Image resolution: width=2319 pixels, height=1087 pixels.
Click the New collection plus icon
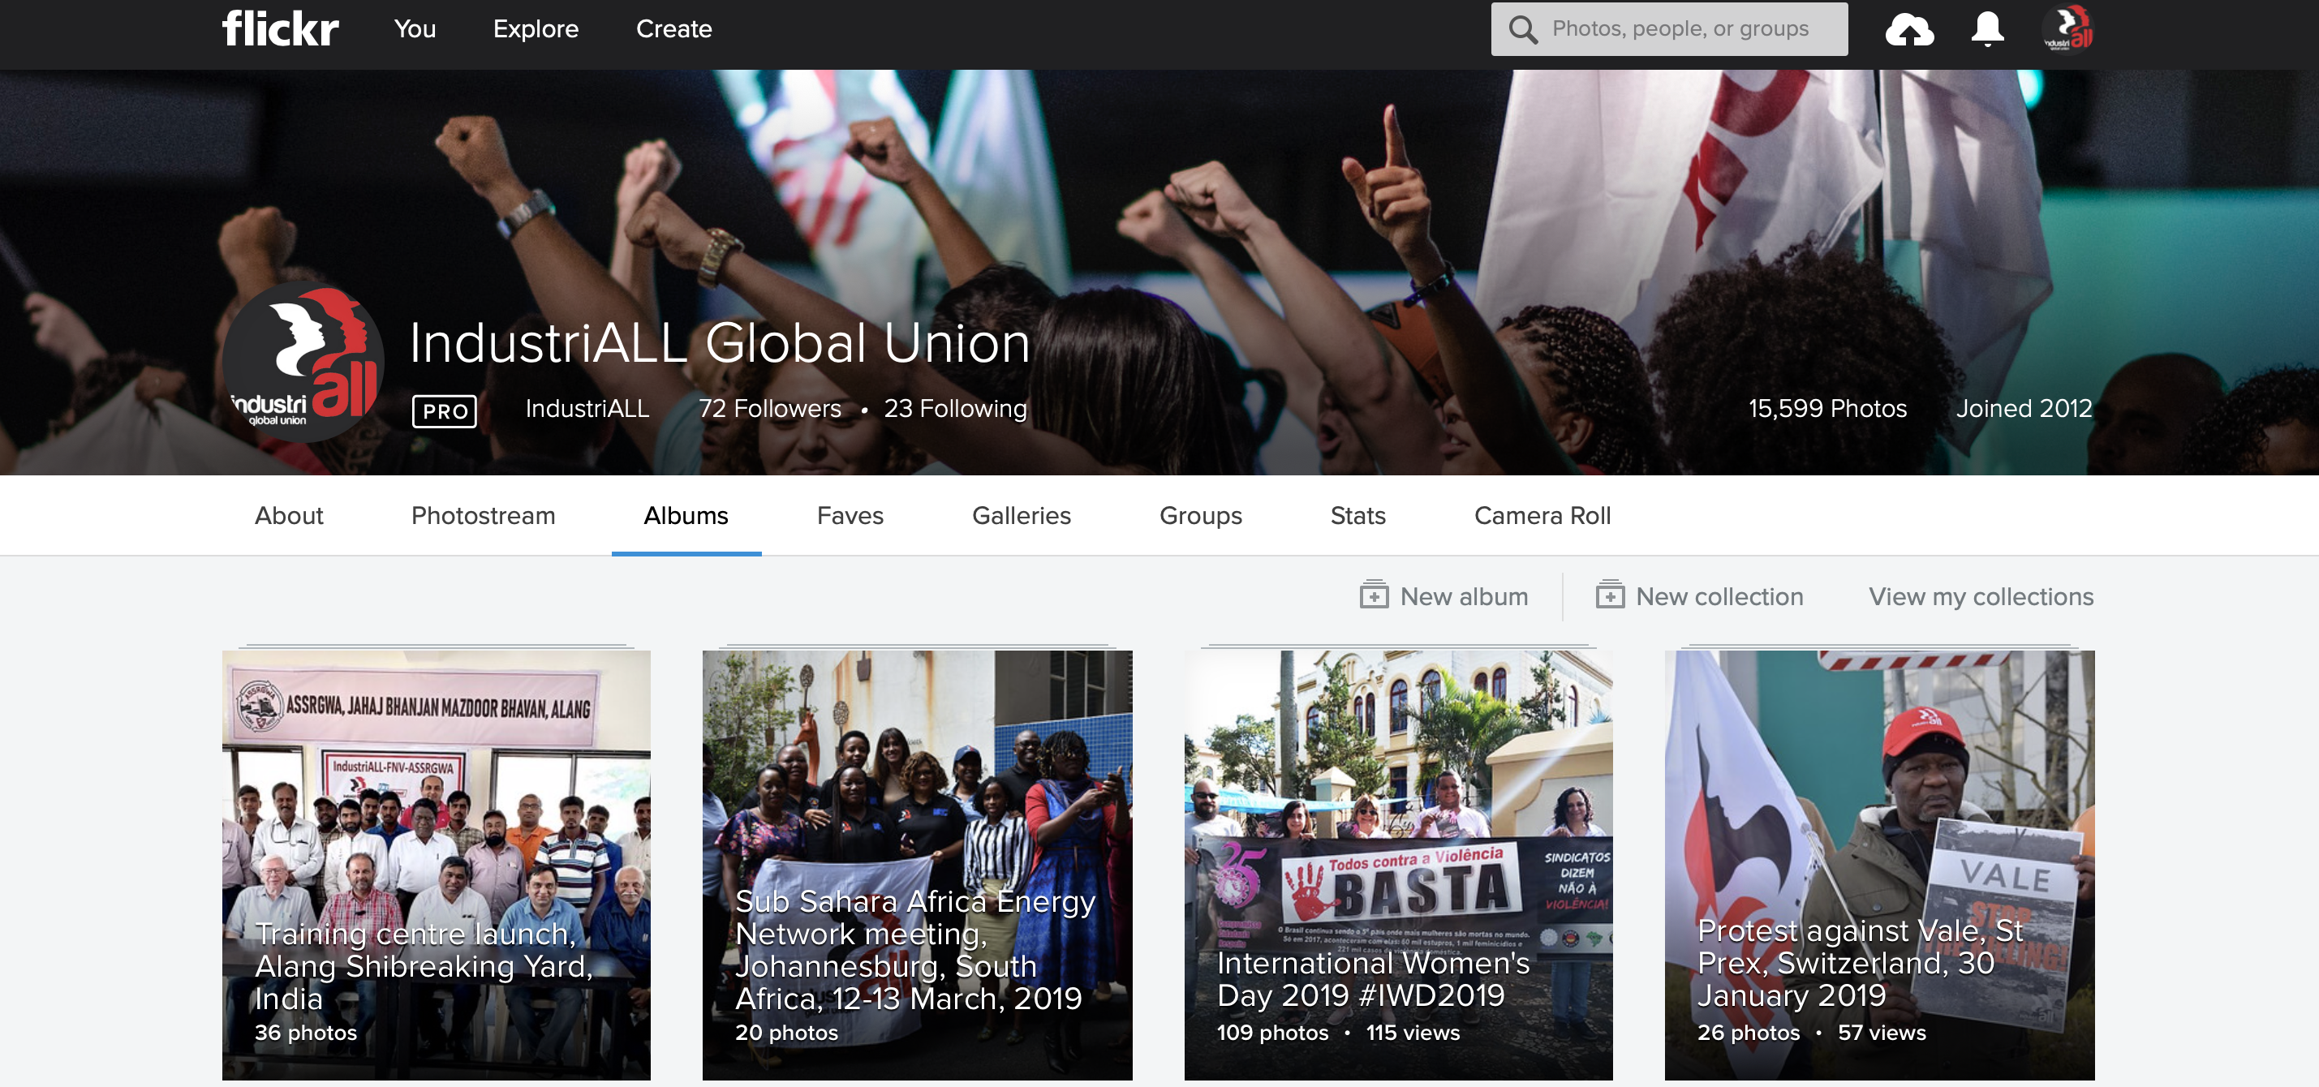1610,595
